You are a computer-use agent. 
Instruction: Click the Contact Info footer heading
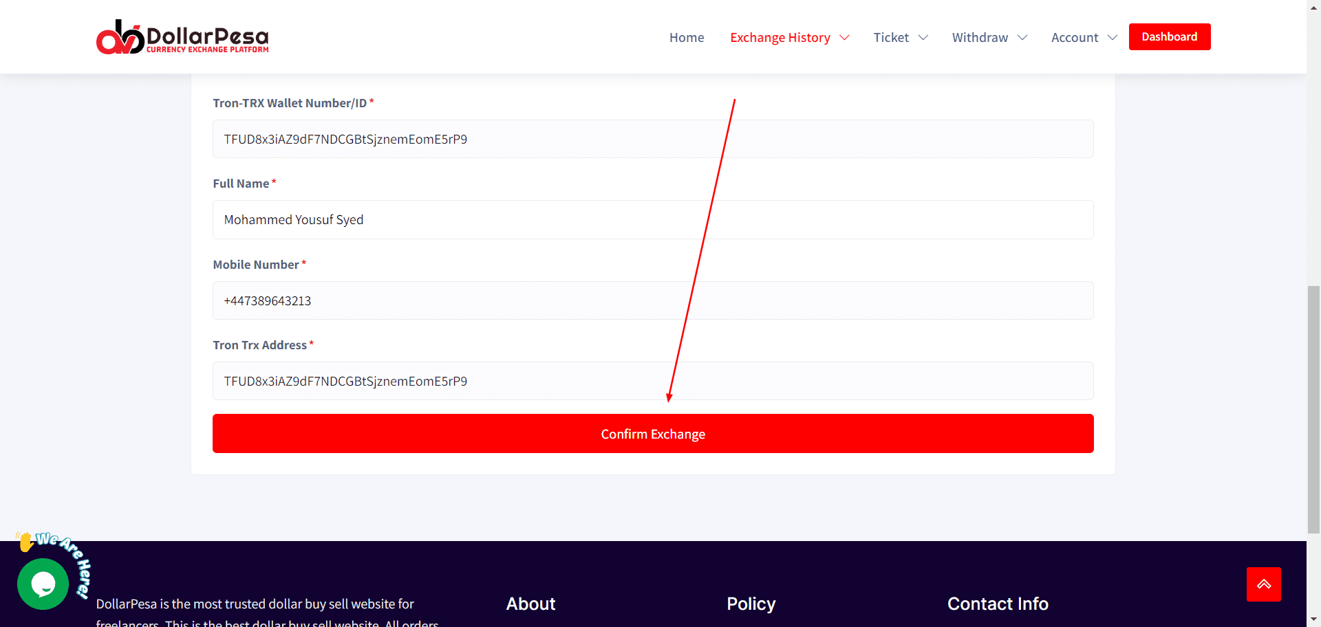998,604
